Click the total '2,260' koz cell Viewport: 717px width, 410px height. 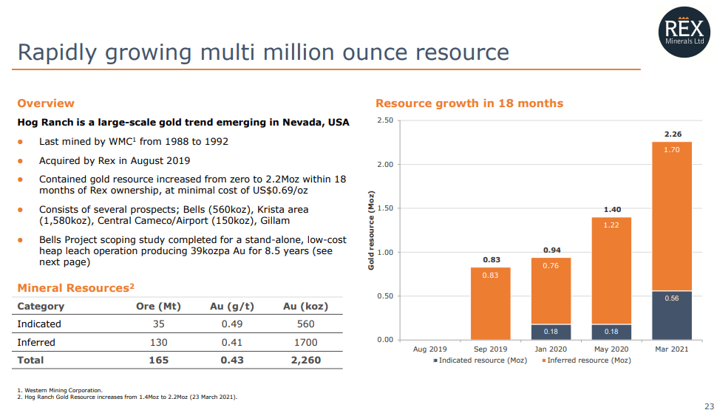[305, 361]
